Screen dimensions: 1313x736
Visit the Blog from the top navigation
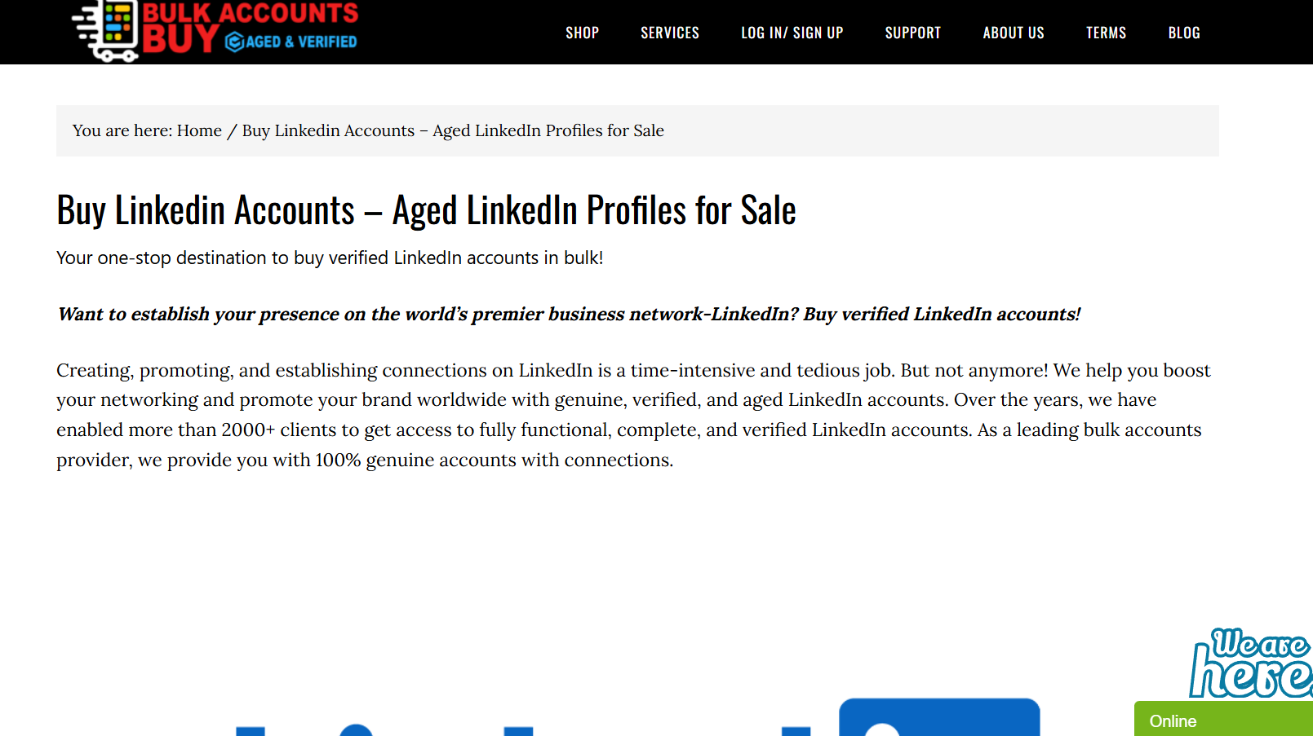[1183, 33]
